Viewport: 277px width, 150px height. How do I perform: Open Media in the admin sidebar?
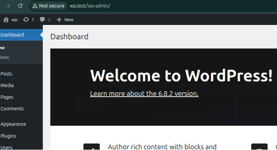coord(7,85)
